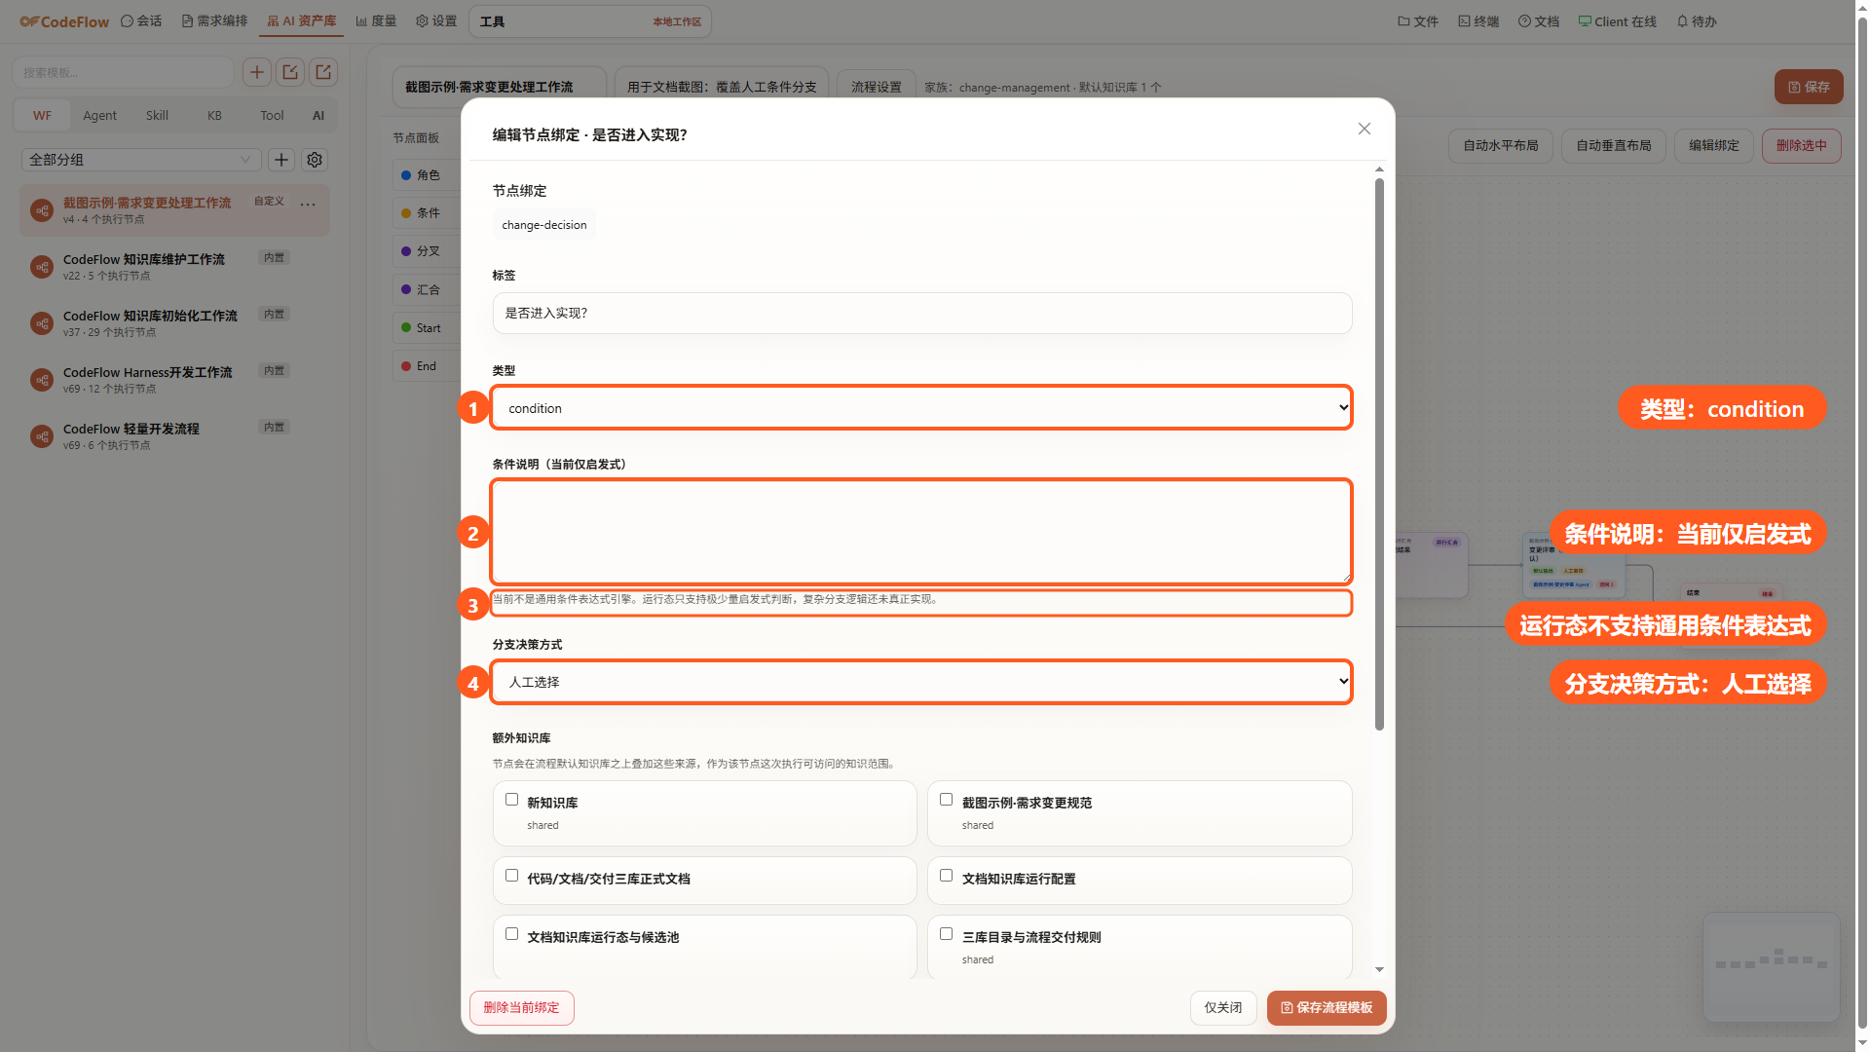
Task: Click the 仅关闭 button
Action: click(1223, 1008)
